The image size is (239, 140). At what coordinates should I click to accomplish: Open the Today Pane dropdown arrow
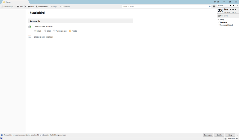tap(237, 139)
